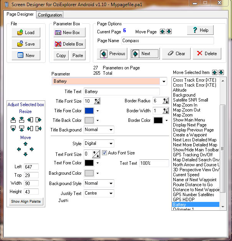Screen dimensions: 232x241
Task: Click the Left position field
Action: point(31,167)
